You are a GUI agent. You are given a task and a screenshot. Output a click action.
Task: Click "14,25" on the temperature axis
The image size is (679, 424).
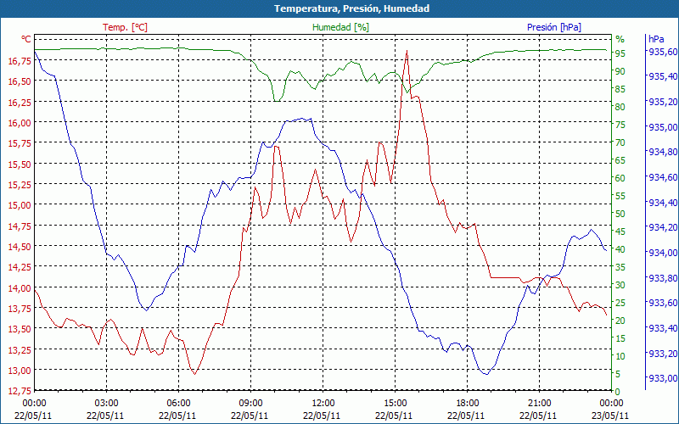pos(20,267)
